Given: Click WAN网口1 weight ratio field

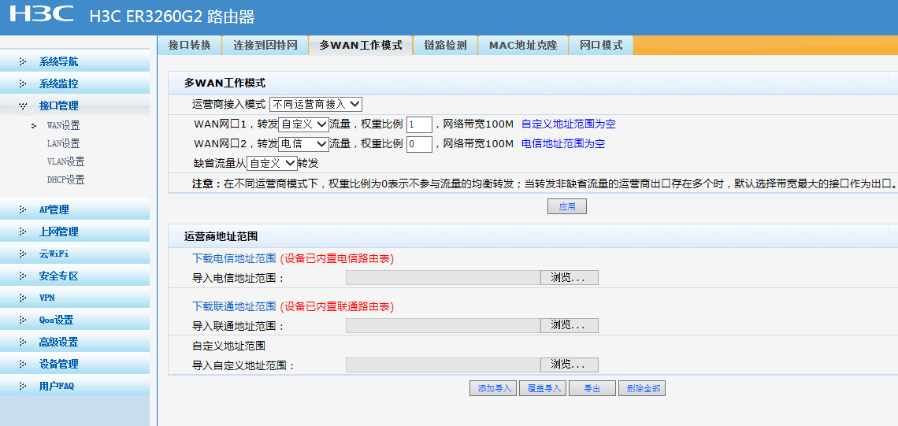Looking at the screenshot, I should click(x=419, y=125).
